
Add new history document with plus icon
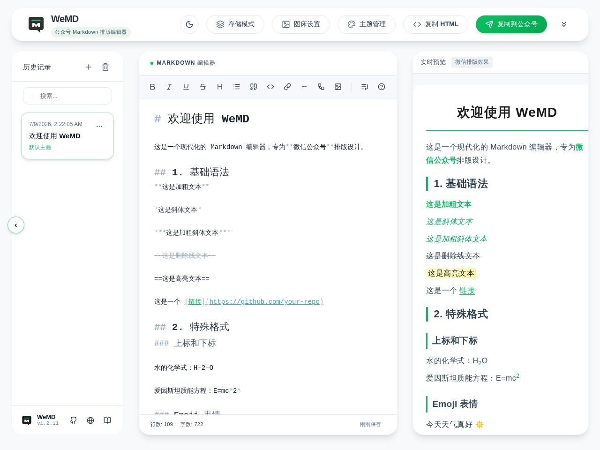[89, 67]
